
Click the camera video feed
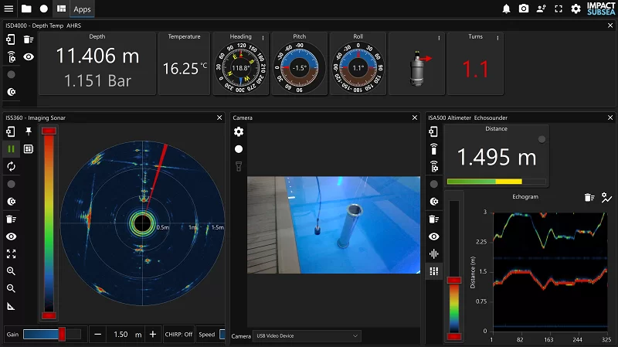click(x=334, y=225)
